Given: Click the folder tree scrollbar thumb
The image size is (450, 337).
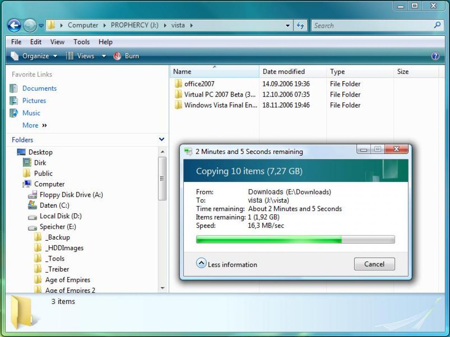Looking at the screenshot, I should click(x=162, y=179).
